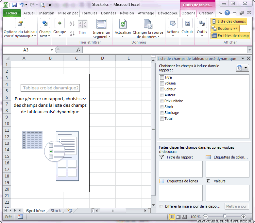The height and width of the screenshot is (223, 255).
Task: Check the Titre field
Action: click(x=162, y=77)
